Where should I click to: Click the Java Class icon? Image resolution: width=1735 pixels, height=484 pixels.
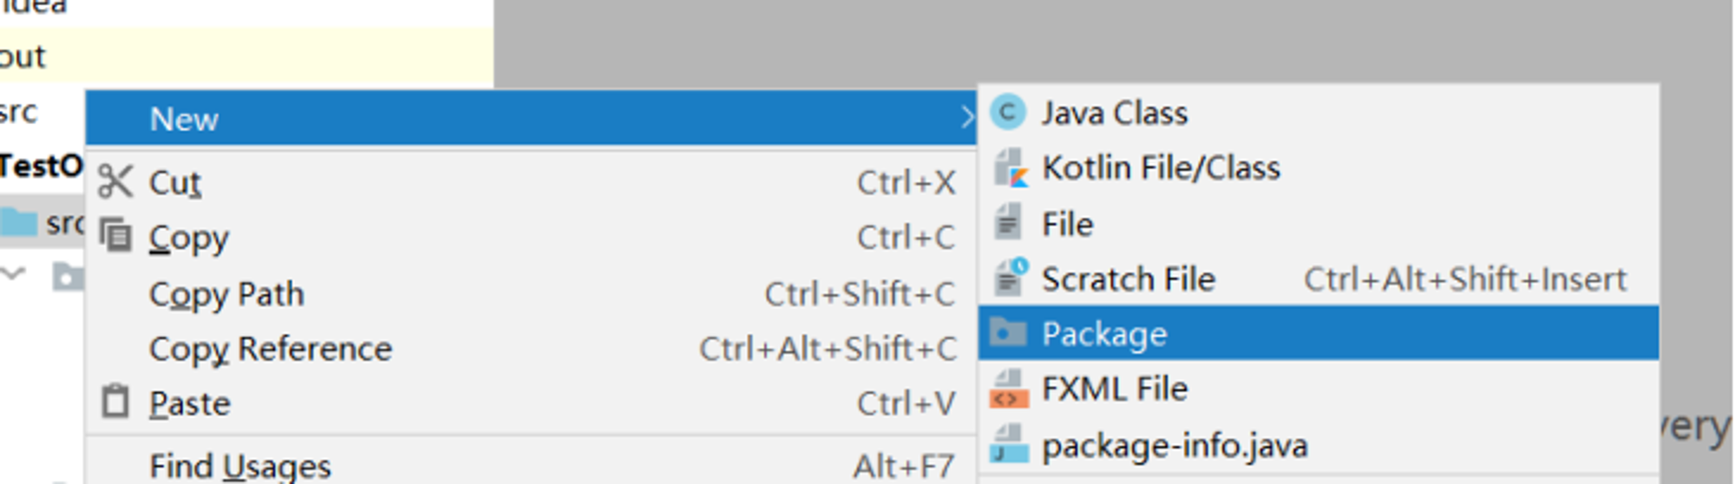1008,113
